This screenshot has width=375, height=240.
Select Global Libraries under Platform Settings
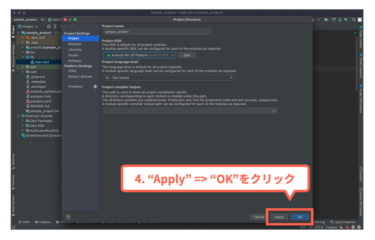[80, 77]
